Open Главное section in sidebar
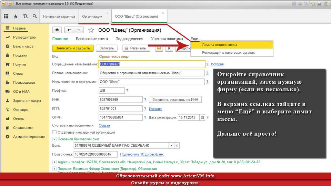The width and height of the screenshot is (331, 186). [x=19, y=28]
